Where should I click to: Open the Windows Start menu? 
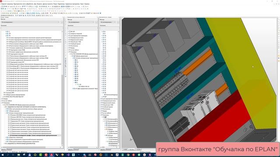coord(2,155)
